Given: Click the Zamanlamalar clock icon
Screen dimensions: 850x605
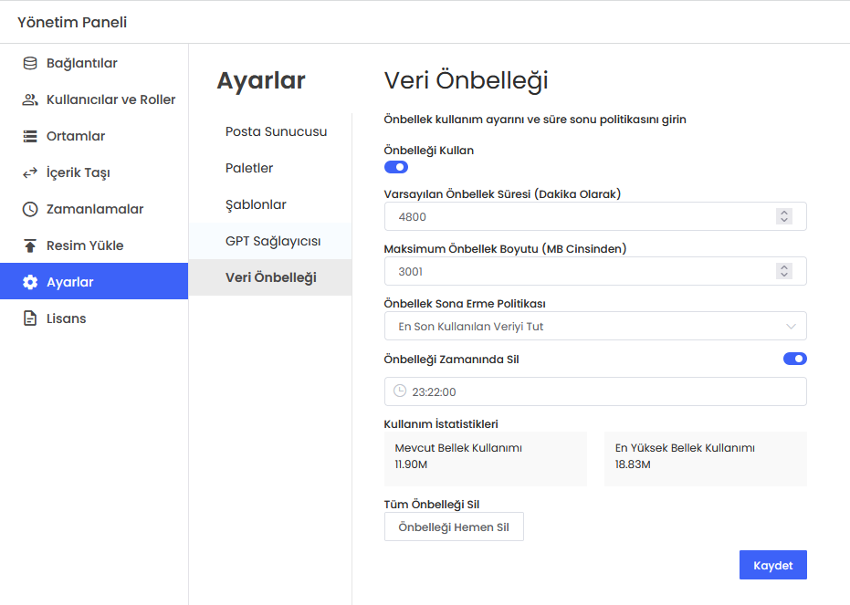Looking at the screenshot, I should click(x=30, y=209).
